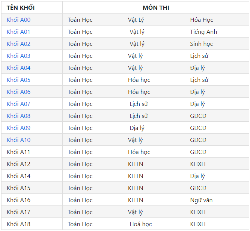The width and height of the screenshot is (250, 231).
Task: Select the Khối A11 cell
Action: 32,152
